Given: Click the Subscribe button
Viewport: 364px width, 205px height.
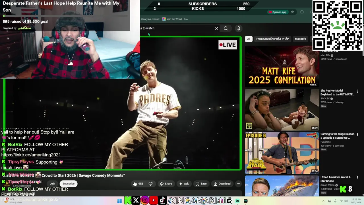Looking at the screenshot, I should click(69, 184).
